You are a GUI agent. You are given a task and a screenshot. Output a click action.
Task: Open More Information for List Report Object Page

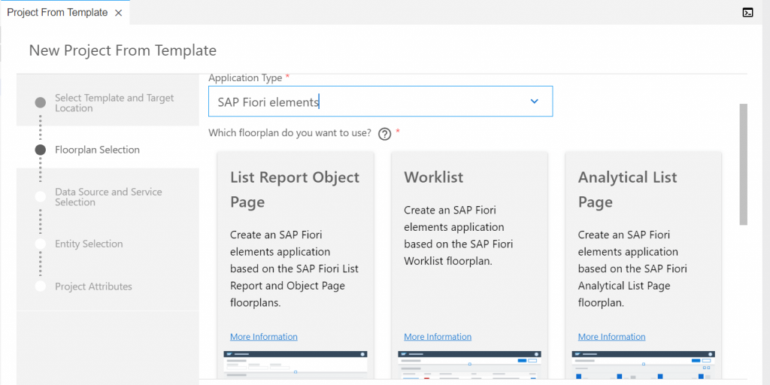click(x=264, y=336)
